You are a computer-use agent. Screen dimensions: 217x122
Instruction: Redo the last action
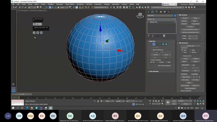pyautogui.click(x=16, y=7)
